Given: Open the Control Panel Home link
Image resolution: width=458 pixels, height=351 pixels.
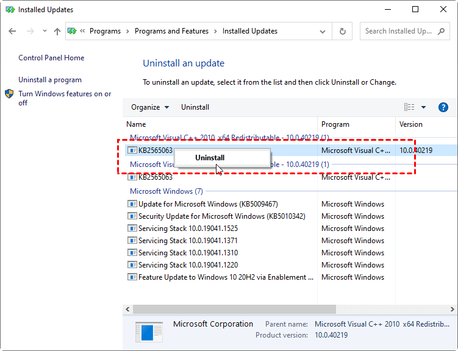Looking at the screenshot, I should point(51,58).
